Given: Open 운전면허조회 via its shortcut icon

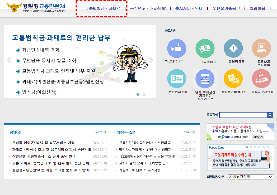Looking at the screenshot, I should coord(176,78).
